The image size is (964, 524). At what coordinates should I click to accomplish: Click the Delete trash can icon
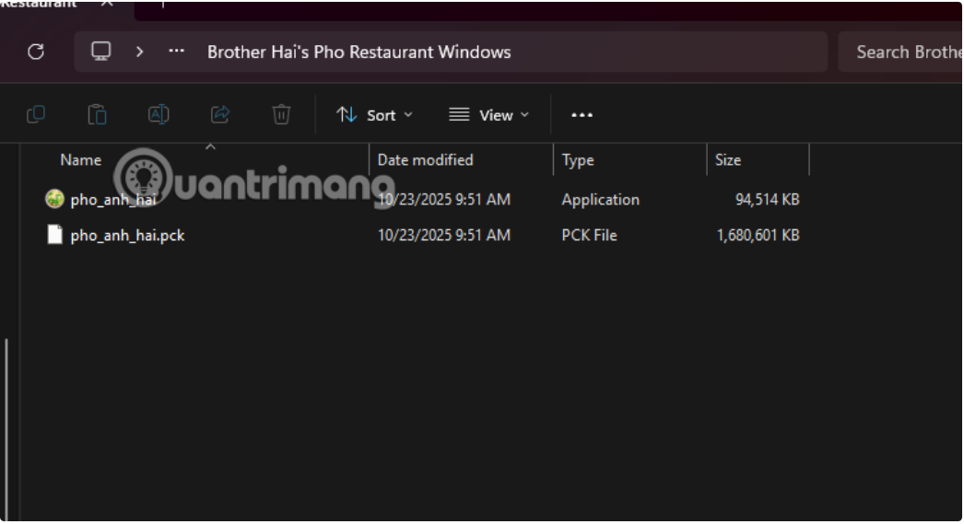coord(281,114)
